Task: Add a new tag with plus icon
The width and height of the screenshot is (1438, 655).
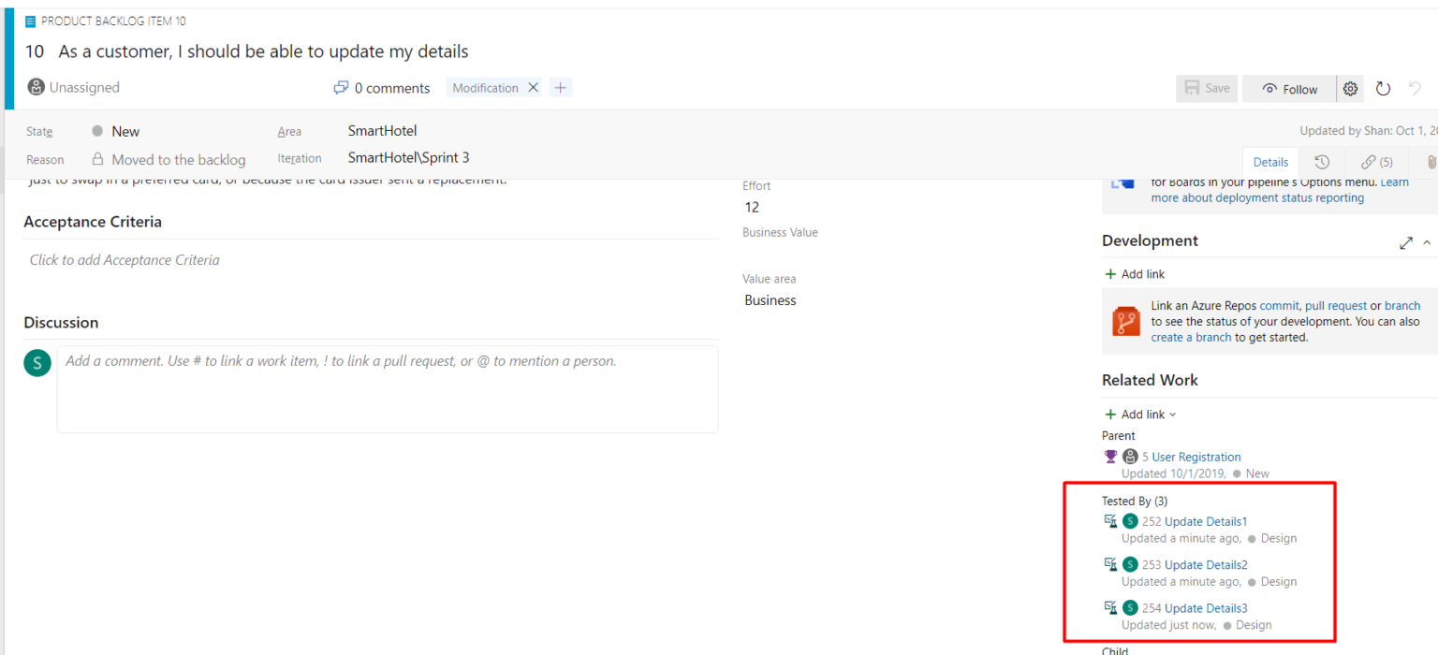Action: [x=560, y=88]
